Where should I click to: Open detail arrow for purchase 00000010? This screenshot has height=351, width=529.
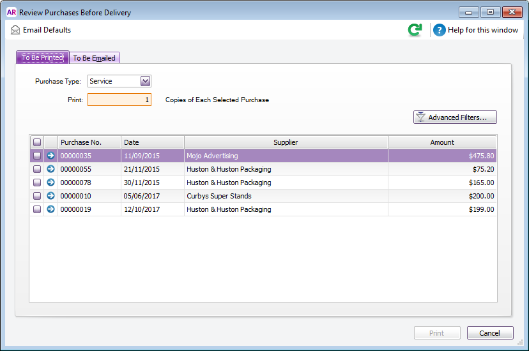[50, 196]
